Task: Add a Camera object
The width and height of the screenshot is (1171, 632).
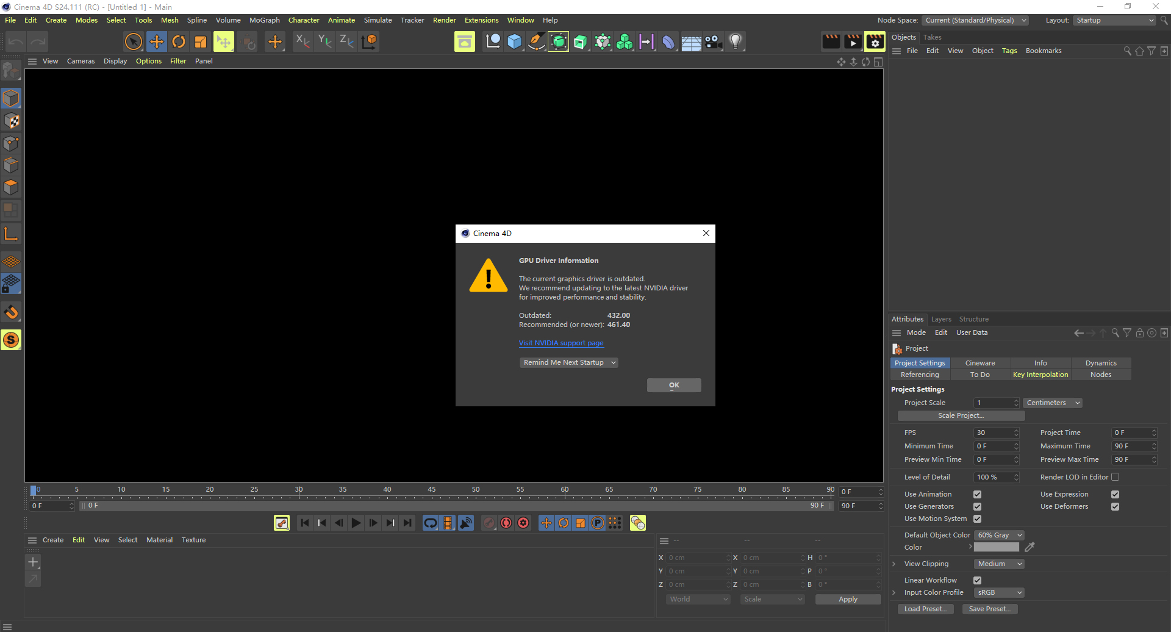Action: tap(713, 41)
